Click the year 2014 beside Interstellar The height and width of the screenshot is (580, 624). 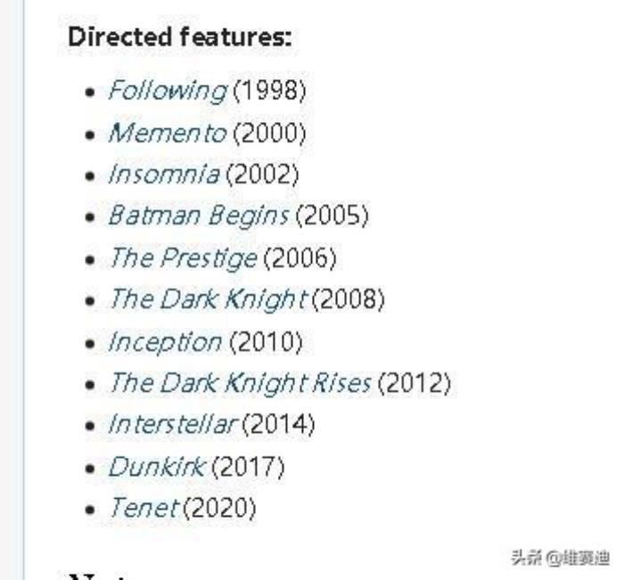click(278, 425)
